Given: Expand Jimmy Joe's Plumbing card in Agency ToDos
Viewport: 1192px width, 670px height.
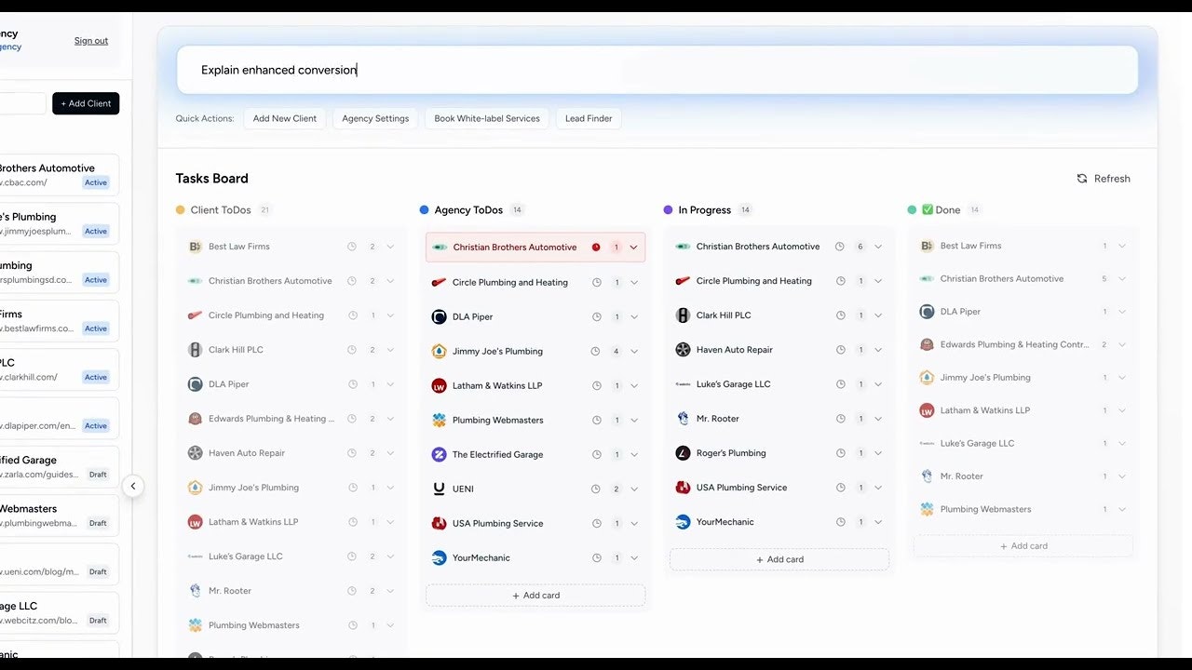Looking at the screenshot, I should click(634, 352).
